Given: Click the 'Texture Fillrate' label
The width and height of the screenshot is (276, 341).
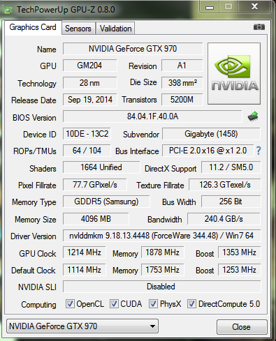Looking at the screenshot, I should pos(160,185).
